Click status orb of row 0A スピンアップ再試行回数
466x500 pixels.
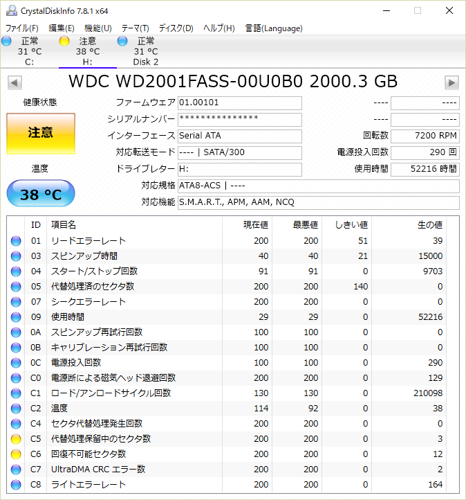click(16, 332)
